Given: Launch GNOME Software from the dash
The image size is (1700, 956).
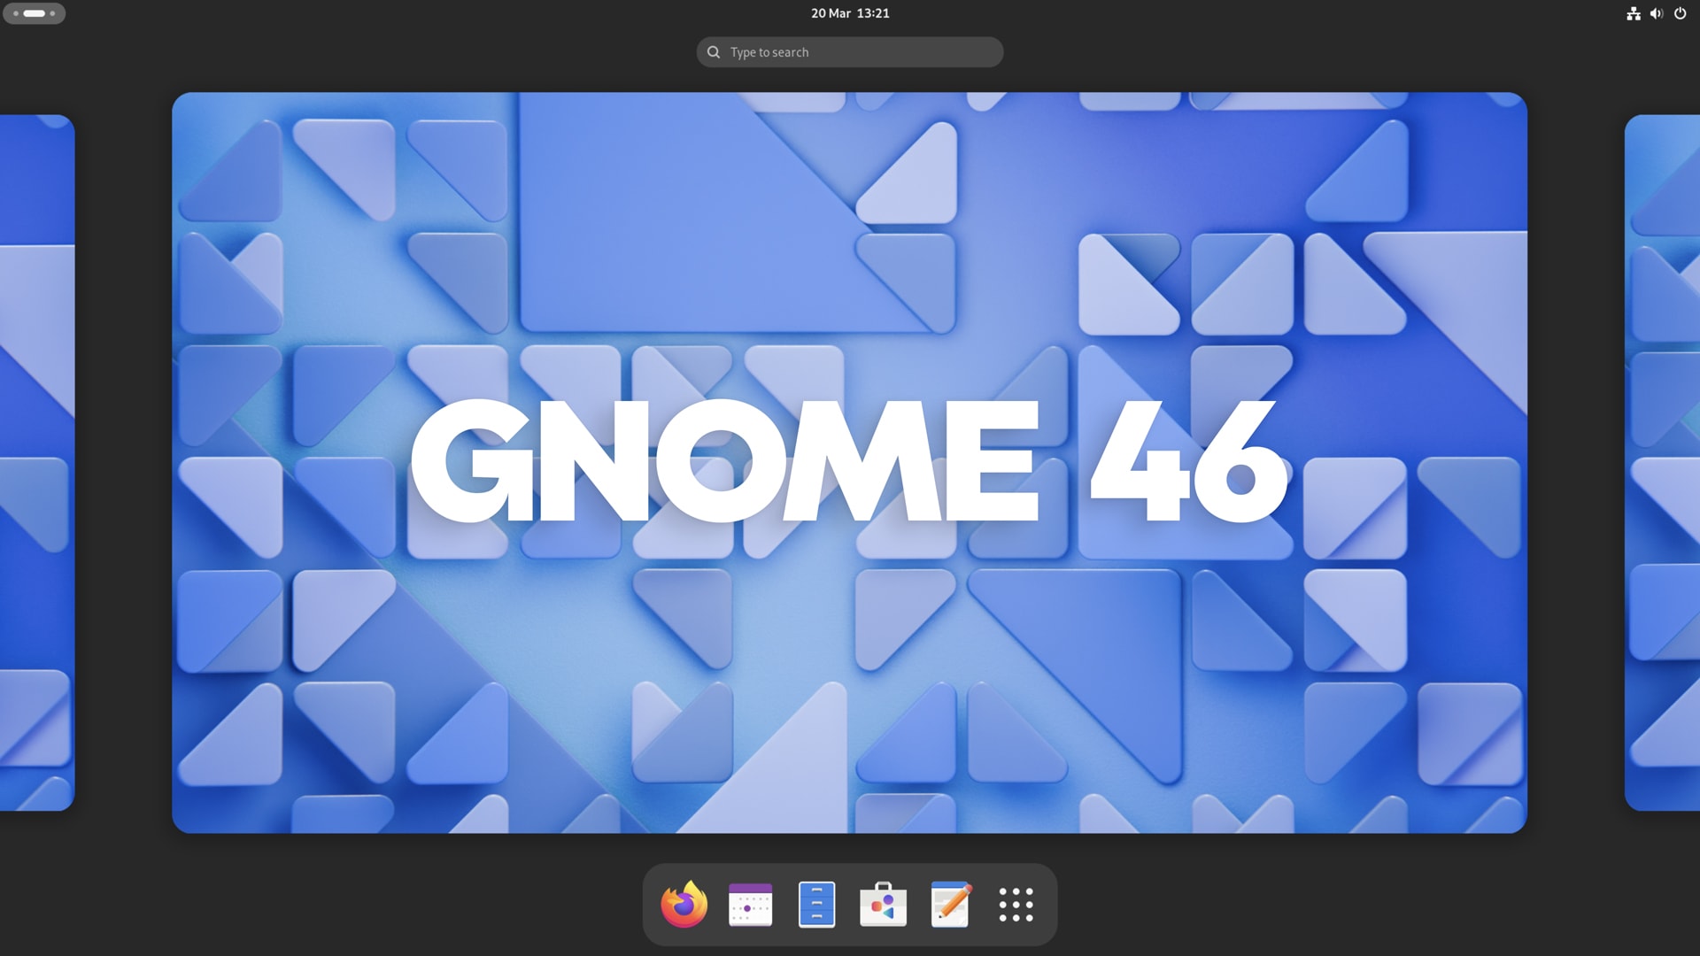Looking at the screenshot, I should click(883, 905).
